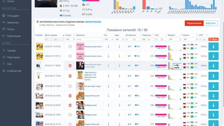The image size is (224, 126).
Task: Click clock status icon in 2016-07-13 07:05 row
Action: (70, 47)
